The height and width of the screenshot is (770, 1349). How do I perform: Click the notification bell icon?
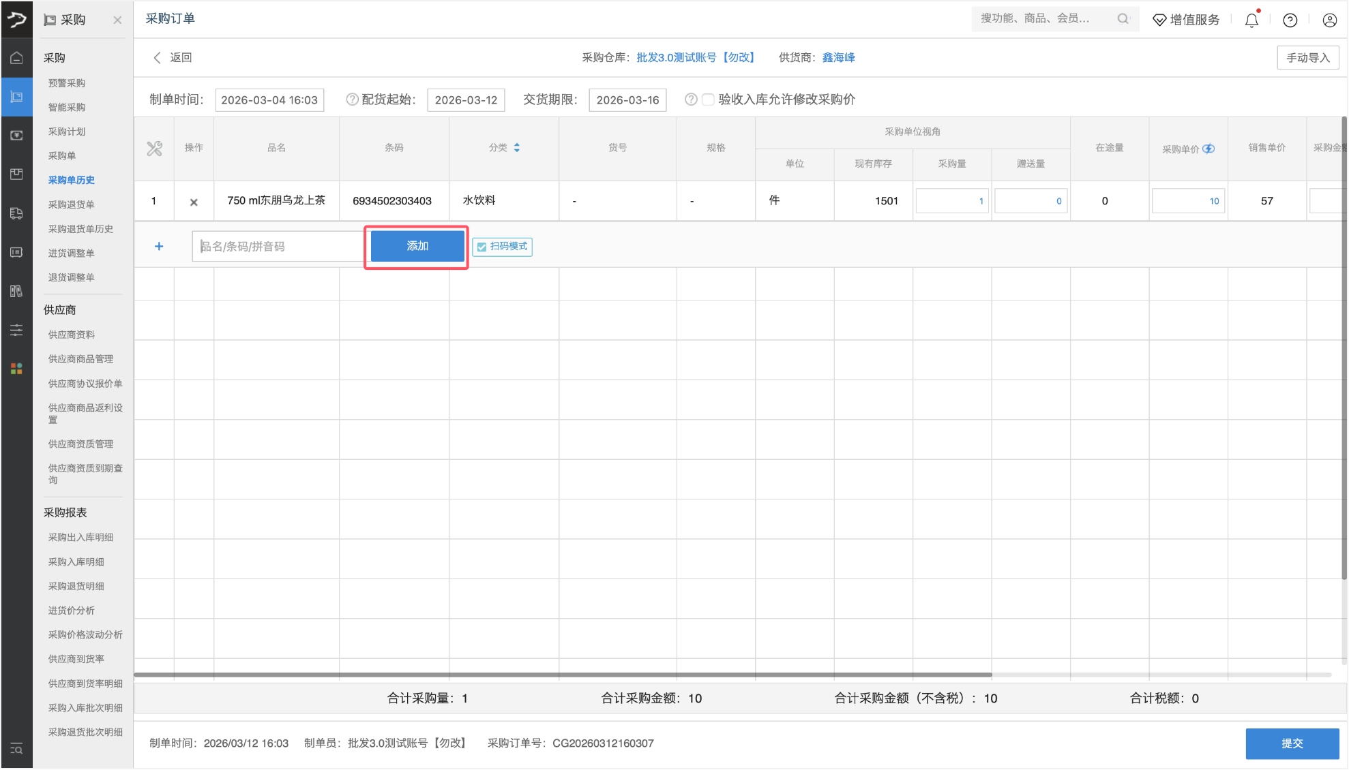point(1251,20)
